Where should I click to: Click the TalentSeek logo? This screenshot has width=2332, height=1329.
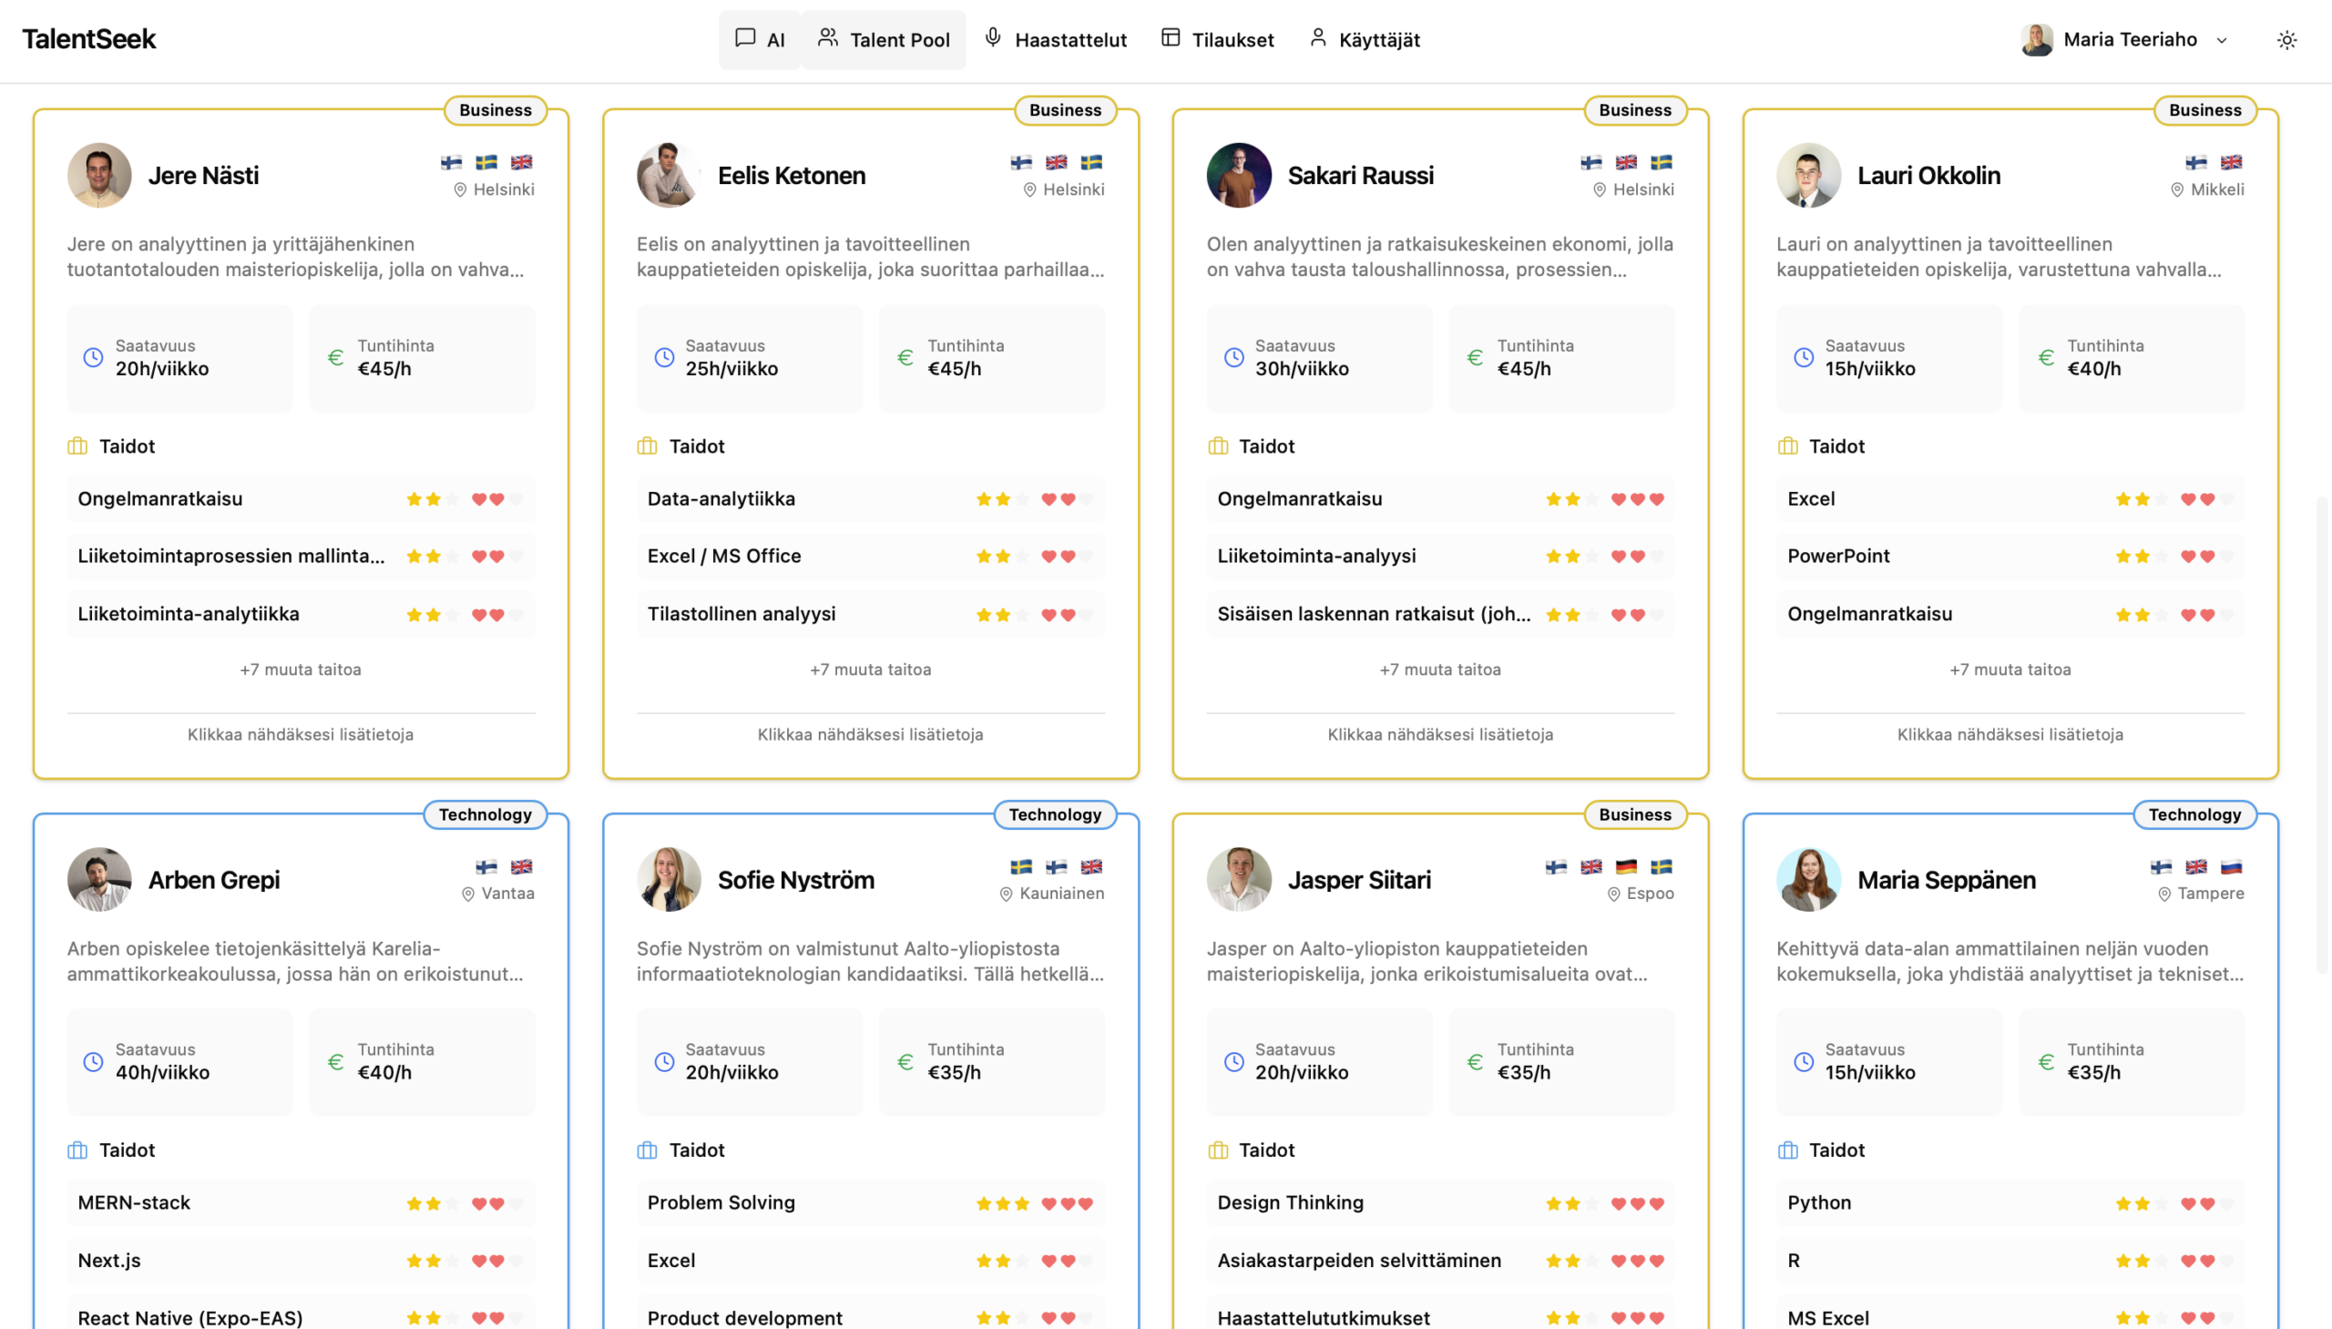[89, 39]
